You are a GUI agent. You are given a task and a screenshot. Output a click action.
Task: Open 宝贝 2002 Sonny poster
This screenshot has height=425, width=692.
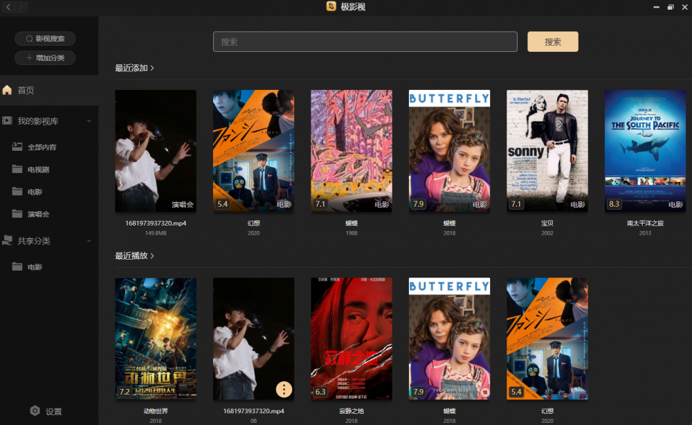coord(547,151)
